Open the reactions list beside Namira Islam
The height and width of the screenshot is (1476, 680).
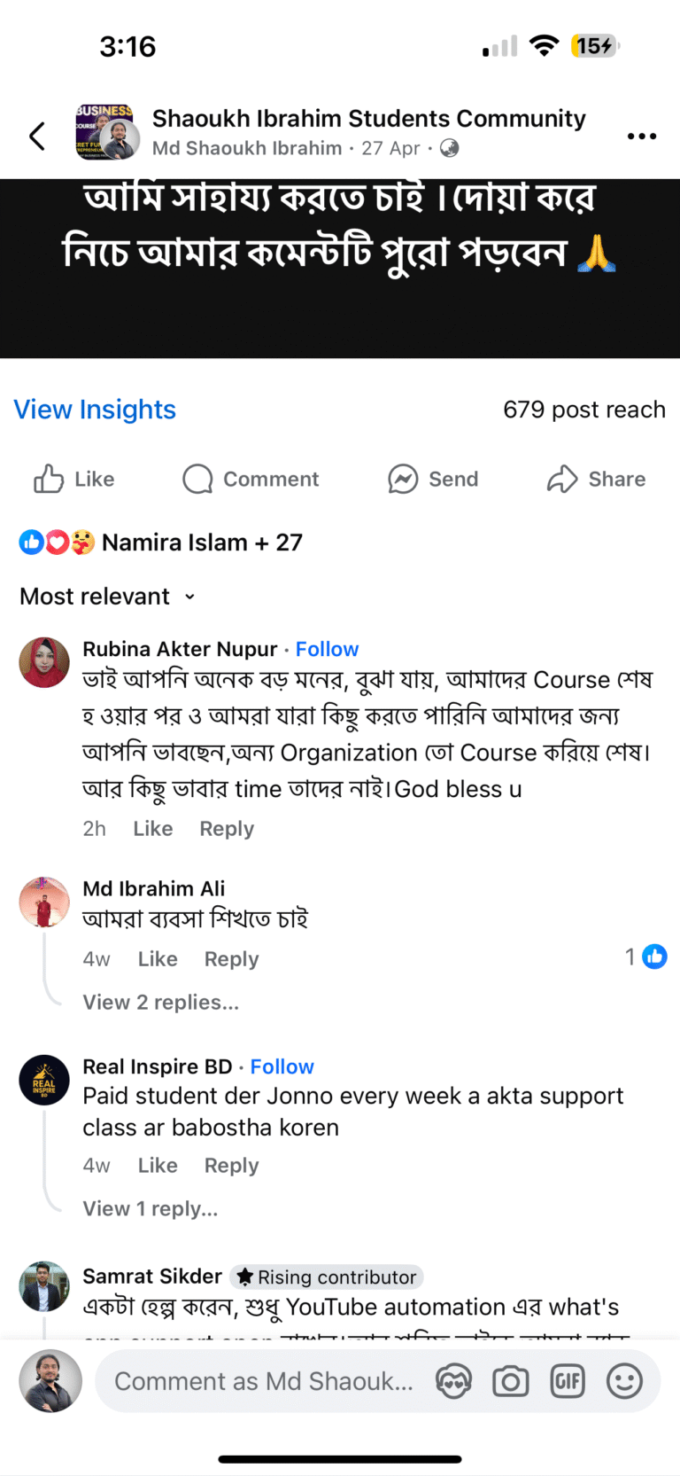(x=58, y=542)
